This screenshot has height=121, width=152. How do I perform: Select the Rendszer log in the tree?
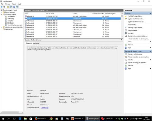(10, 23)
